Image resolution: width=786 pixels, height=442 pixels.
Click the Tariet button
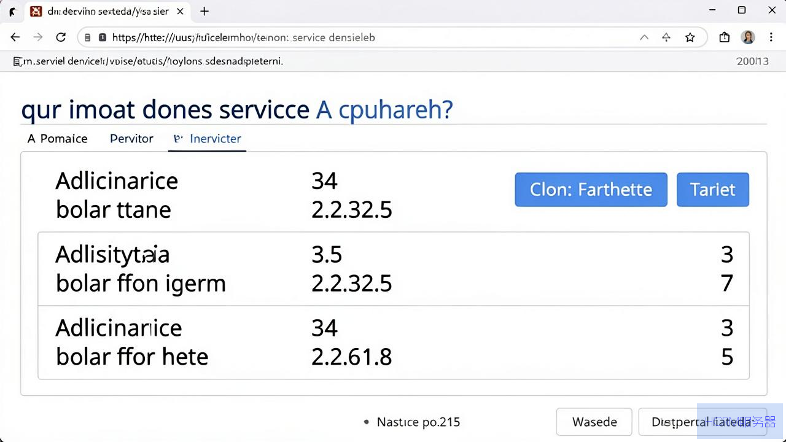[713, 189]
